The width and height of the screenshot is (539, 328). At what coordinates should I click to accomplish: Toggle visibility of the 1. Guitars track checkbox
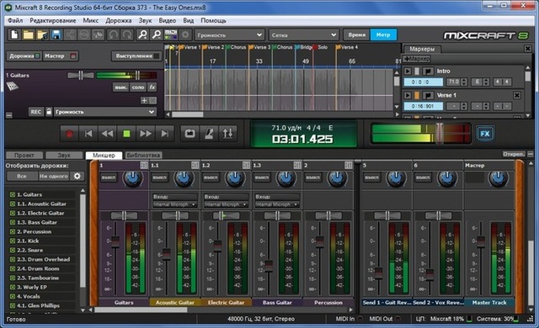pos(13,194)
